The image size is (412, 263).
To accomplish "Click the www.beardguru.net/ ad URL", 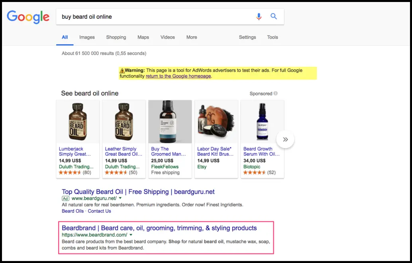I will tap(94, 199).
